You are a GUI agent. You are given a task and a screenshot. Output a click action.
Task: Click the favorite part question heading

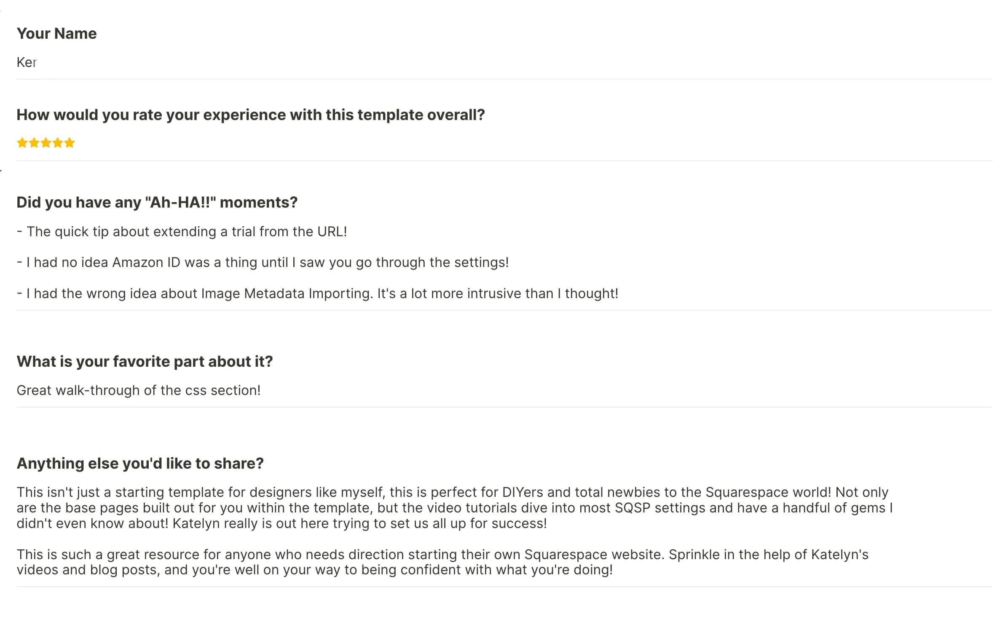click(x=145, y=362)
